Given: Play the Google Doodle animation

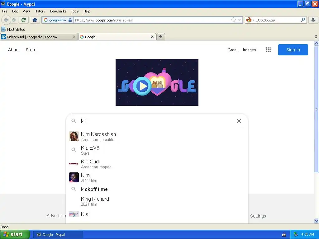Looking at the screenshot, I should [142, 86].
